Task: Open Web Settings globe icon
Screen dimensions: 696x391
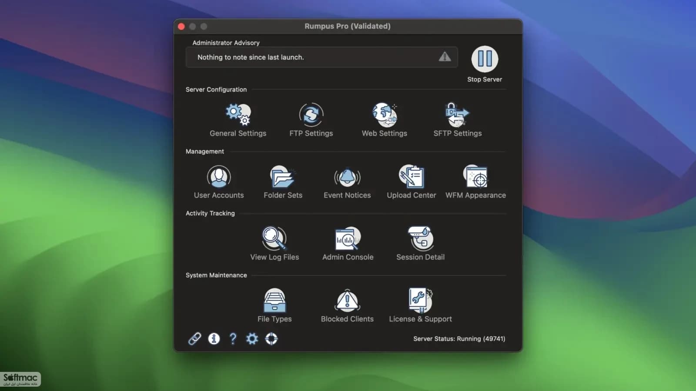Action: 385,114
